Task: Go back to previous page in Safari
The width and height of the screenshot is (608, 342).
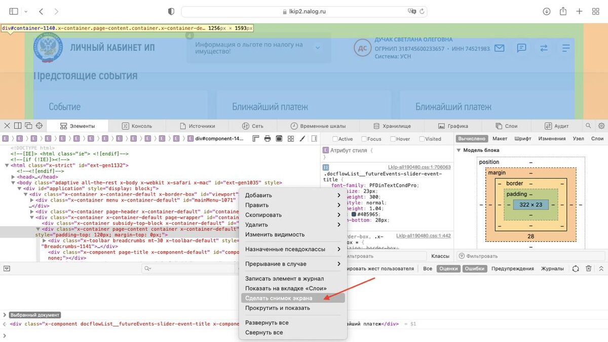Action: point(41,11)
